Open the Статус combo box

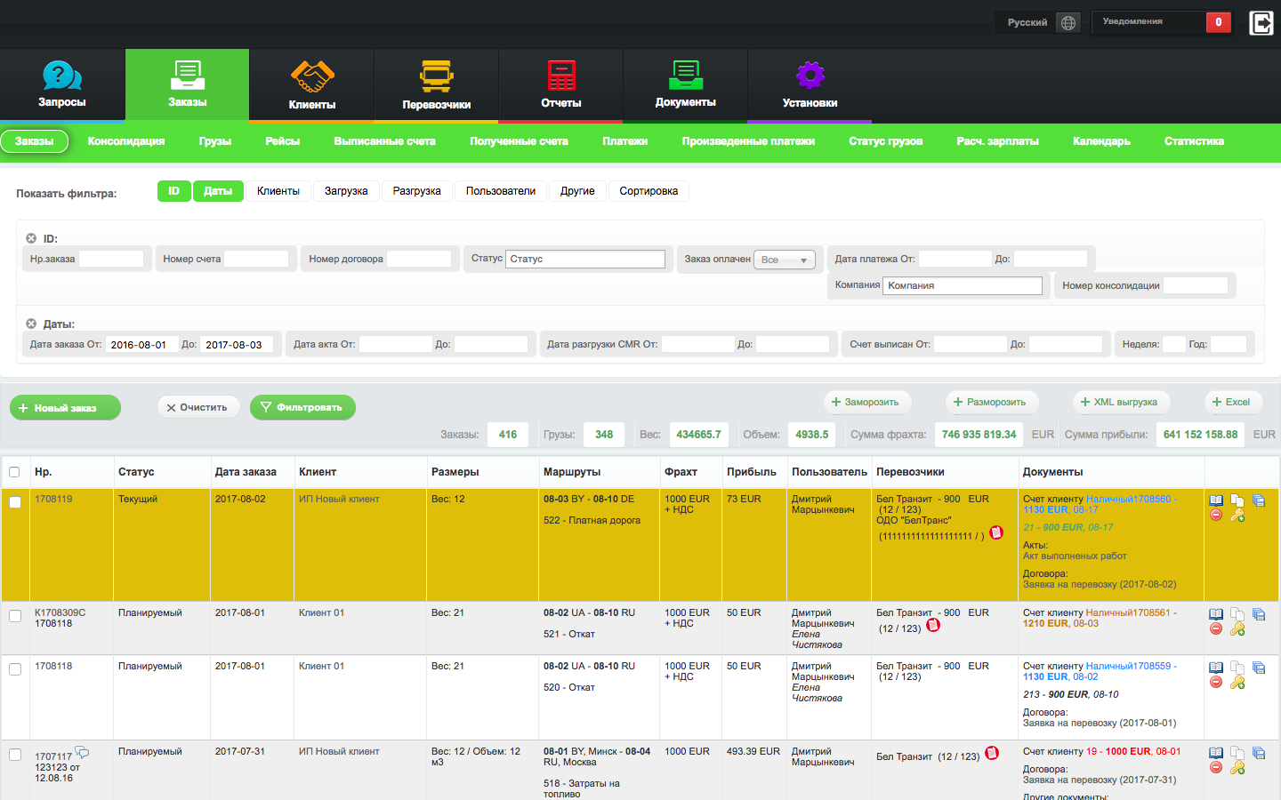585,259
